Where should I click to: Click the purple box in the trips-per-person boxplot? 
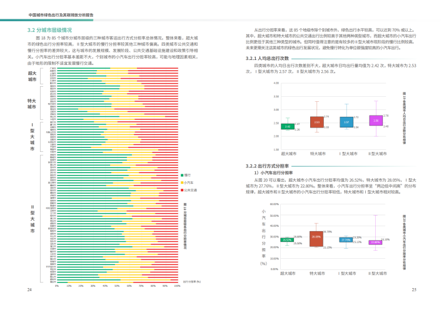[375, 121]
